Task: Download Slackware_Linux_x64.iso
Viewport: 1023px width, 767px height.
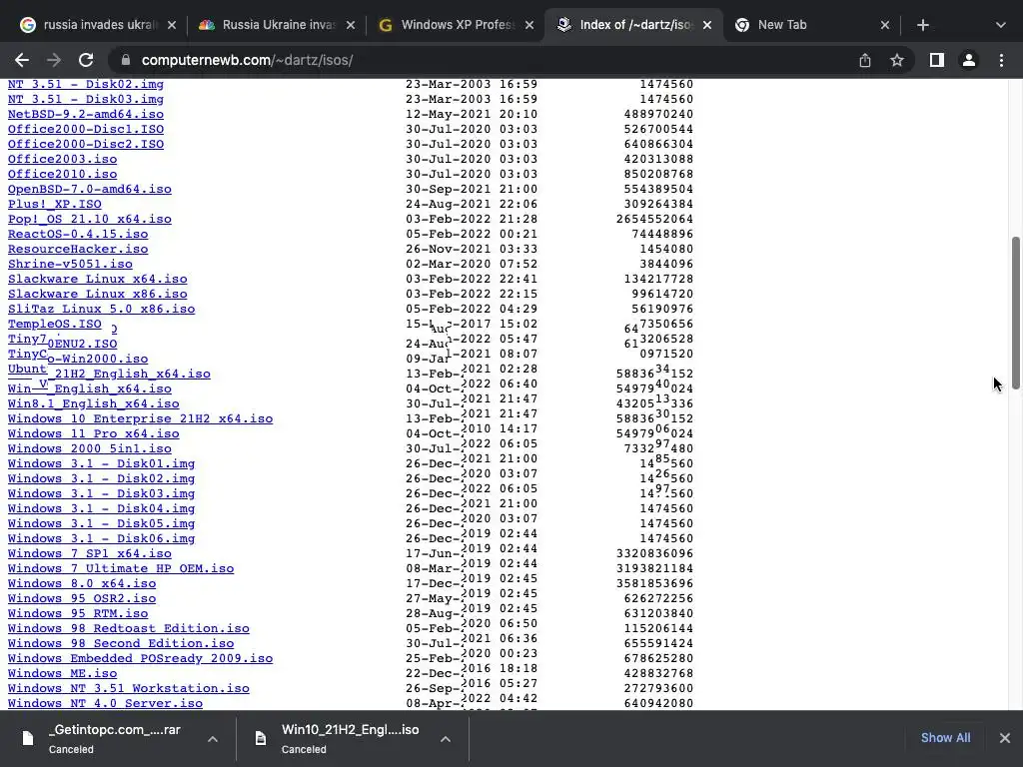Action: coord(97,280)
